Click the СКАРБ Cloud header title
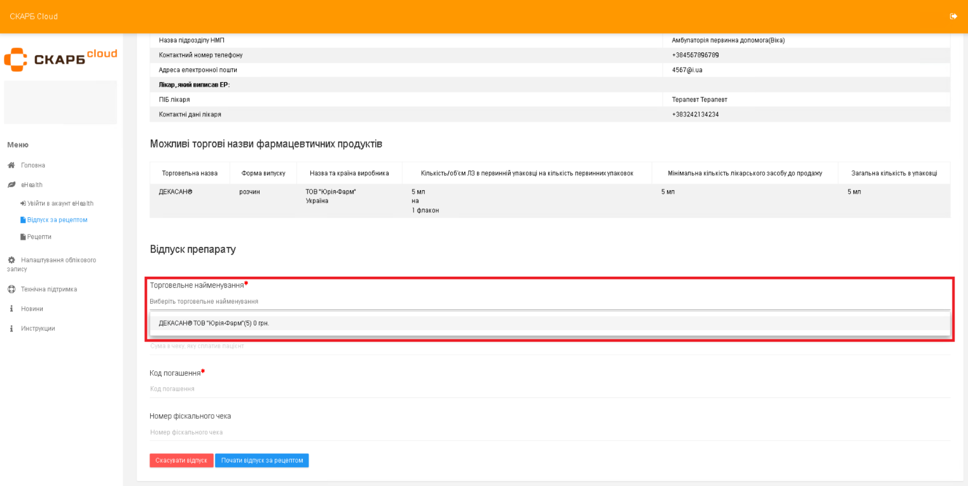The image size is (968, 486). pos(34,17)
